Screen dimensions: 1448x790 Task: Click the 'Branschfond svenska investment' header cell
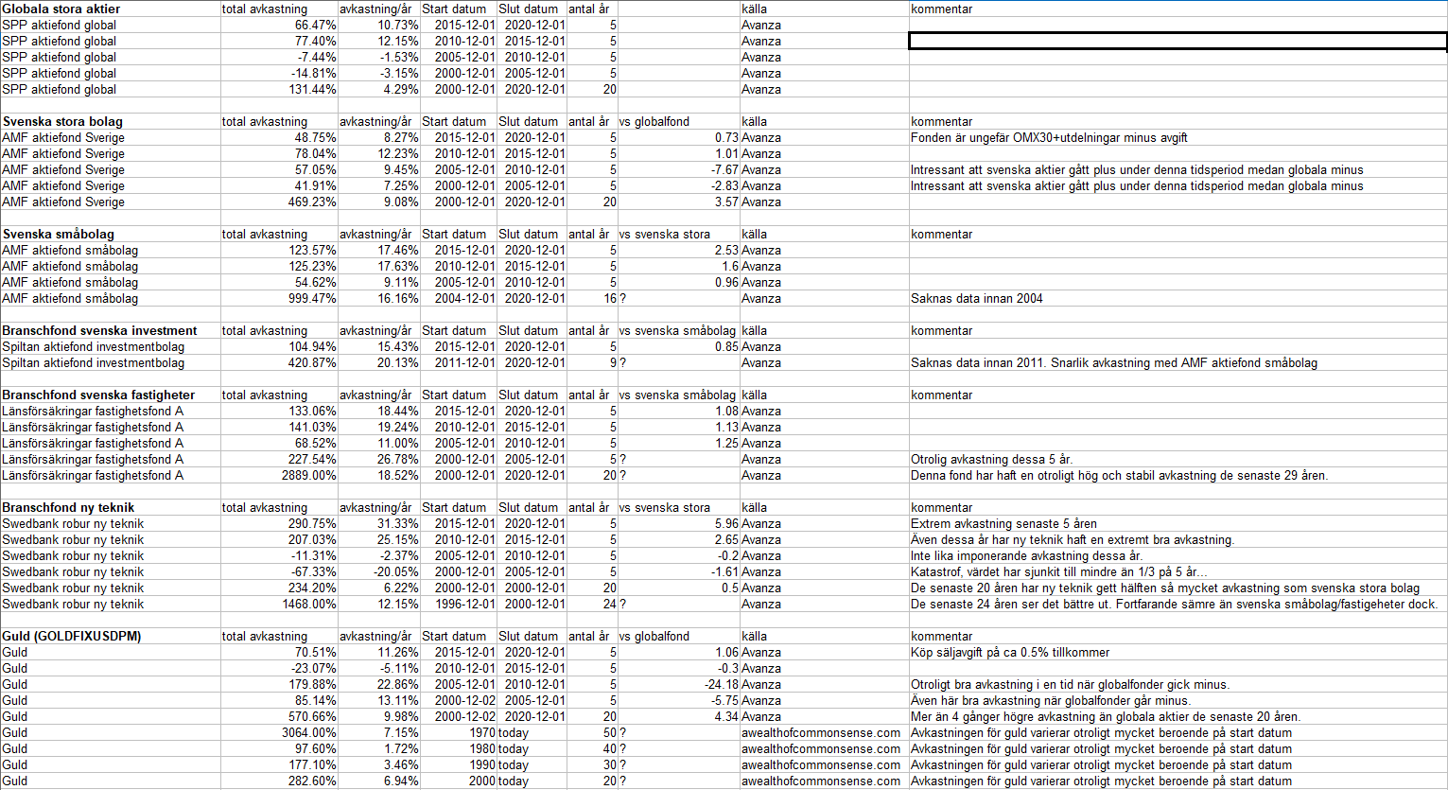[99, 330]
